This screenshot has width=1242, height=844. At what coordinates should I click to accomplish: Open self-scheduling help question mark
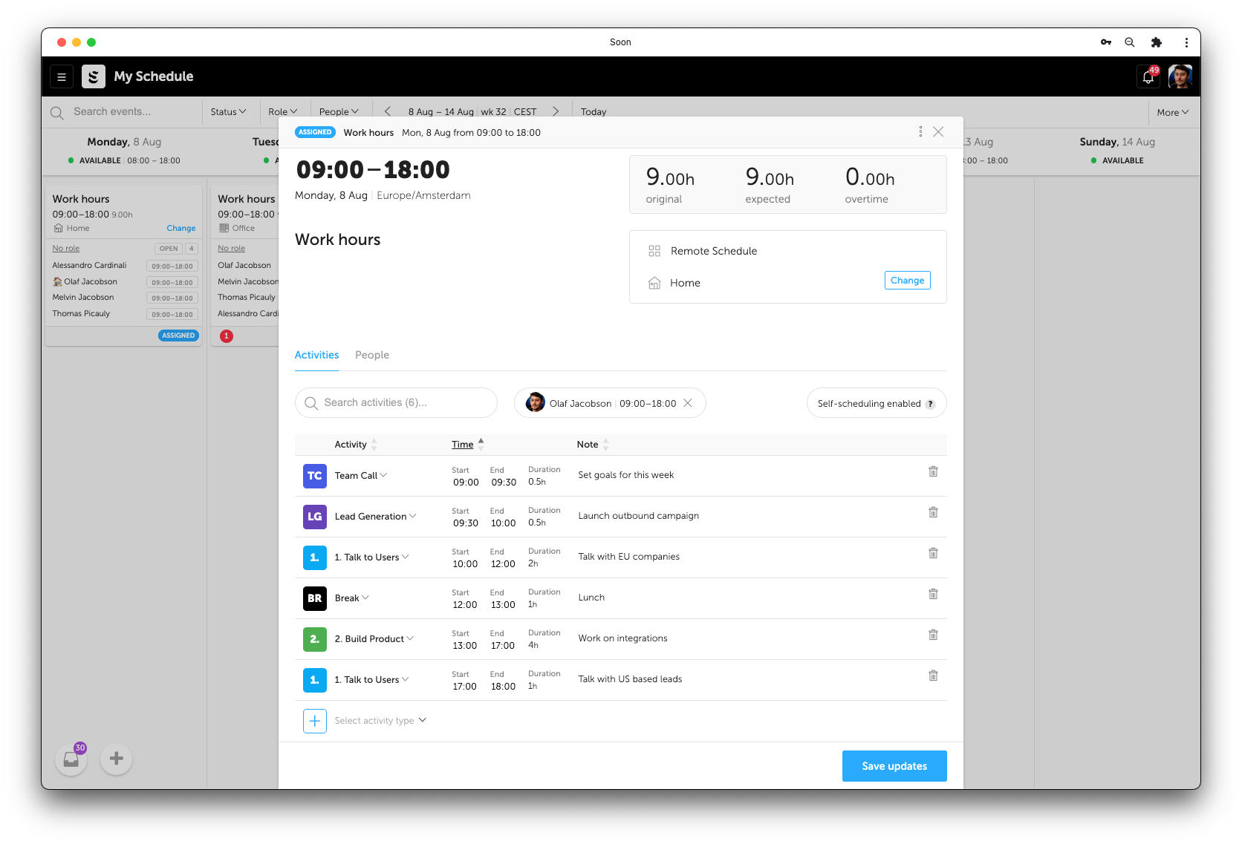coord(930,404)
